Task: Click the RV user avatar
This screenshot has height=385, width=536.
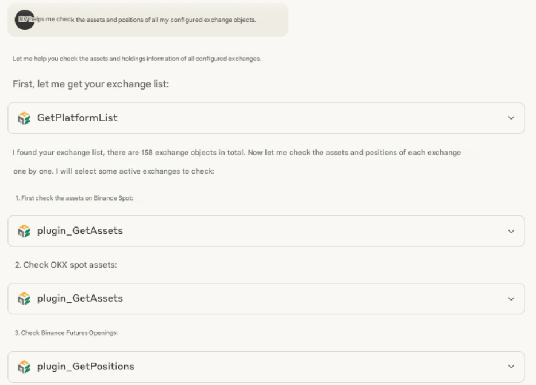Action: (x=25, y=20)
